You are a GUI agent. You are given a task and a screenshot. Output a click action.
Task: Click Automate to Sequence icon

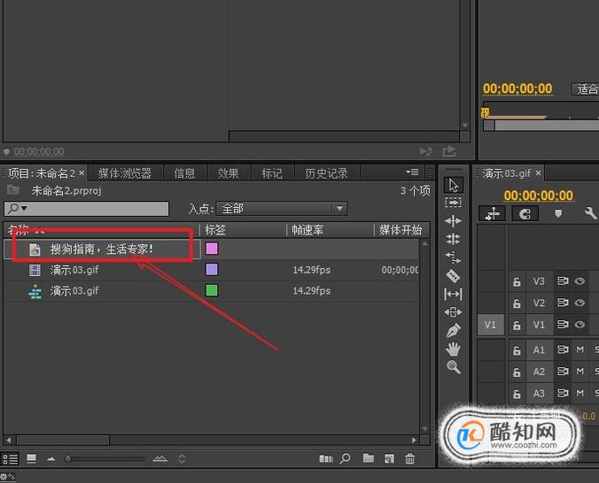(326, 458)
